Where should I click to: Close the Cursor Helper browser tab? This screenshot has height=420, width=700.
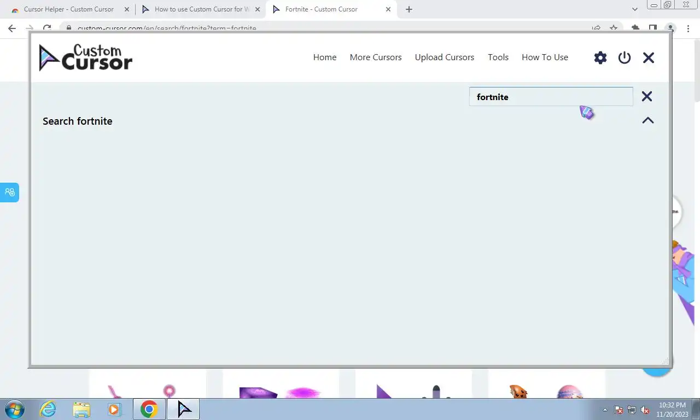point(127,9)
